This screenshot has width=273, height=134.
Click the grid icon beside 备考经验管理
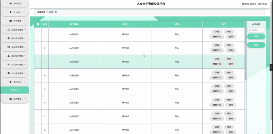pos(9,47)
